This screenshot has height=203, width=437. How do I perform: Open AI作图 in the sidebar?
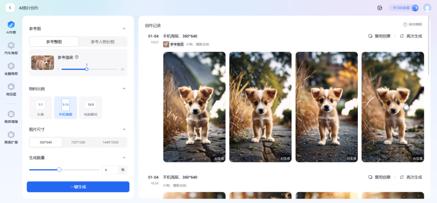coord(11,27)
